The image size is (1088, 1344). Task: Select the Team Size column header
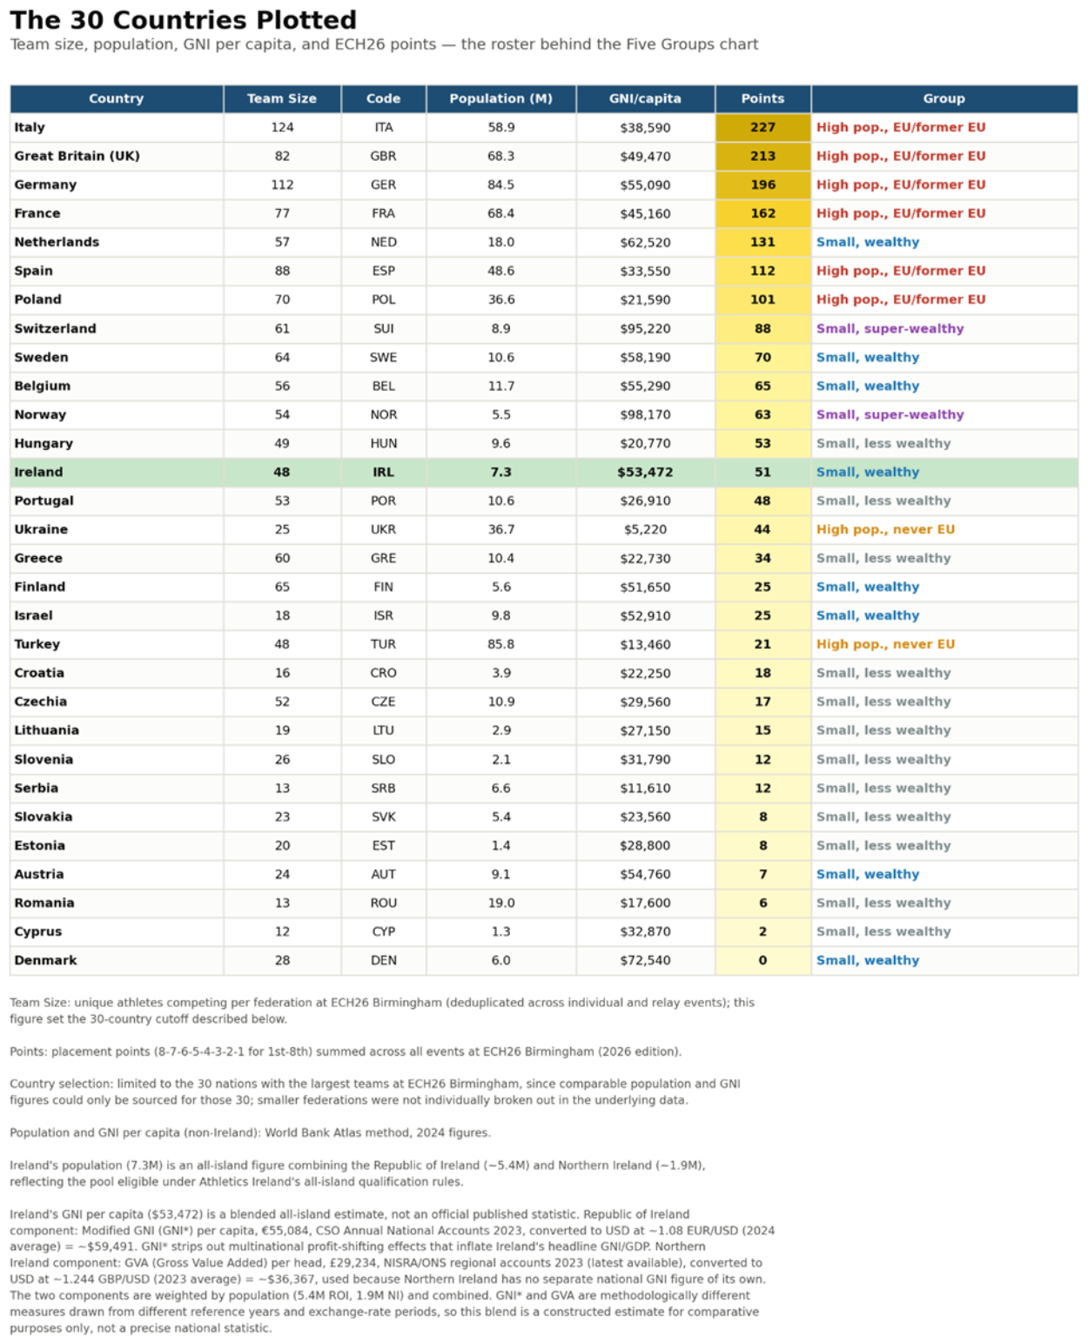[282, 99]
